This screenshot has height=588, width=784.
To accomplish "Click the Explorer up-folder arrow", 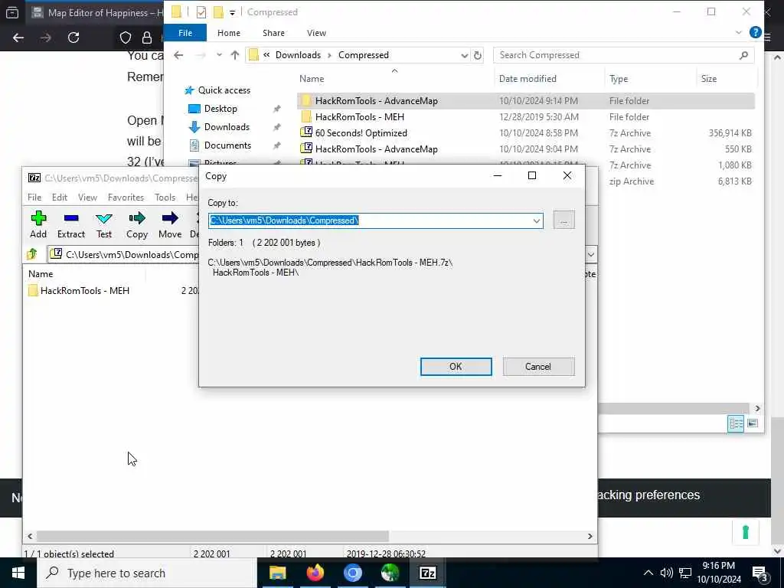I will point(235,55).
